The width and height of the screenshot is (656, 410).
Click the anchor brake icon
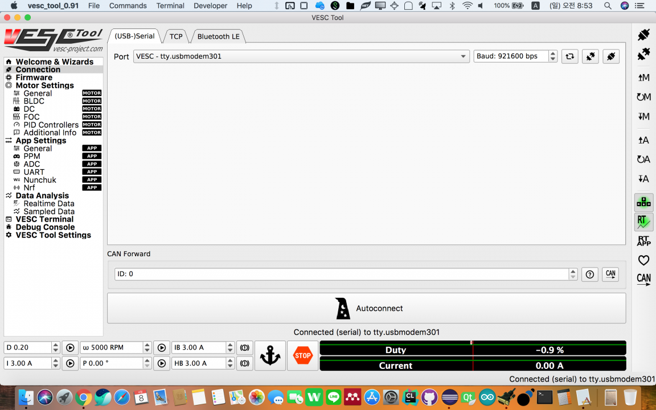click(x=270, y=355)
